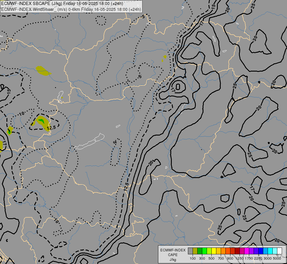Click the legend value '500'

(x=211, y=258)
